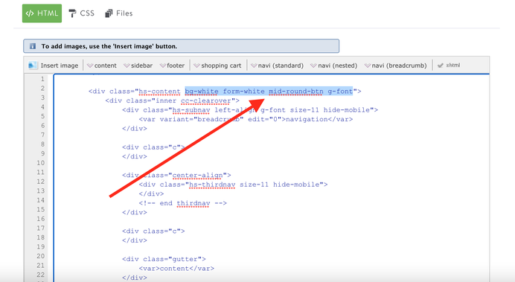This screenshot has width=515, height=282.
Task: Insert the content variable
Action: point(102,65)
